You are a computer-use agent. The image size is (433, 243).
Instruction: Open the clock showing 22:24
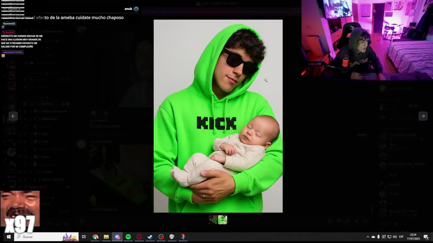click(413, 237)
